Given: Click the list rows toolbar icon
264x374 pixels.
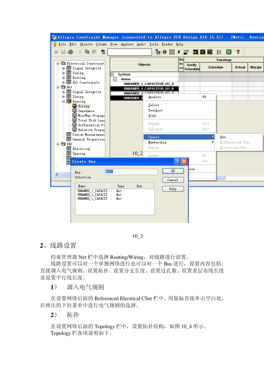Looking at the screenshot, I should pos(172,52).
